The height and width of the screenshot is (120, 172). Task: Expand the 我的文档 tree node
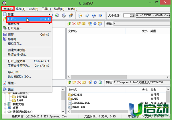(5, 104)
